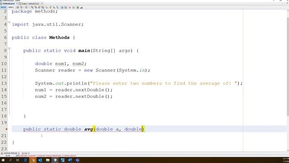Click variable 'num2' in the declaration line 10
Viewport: 289px width, 163px height.
[78, 64]
